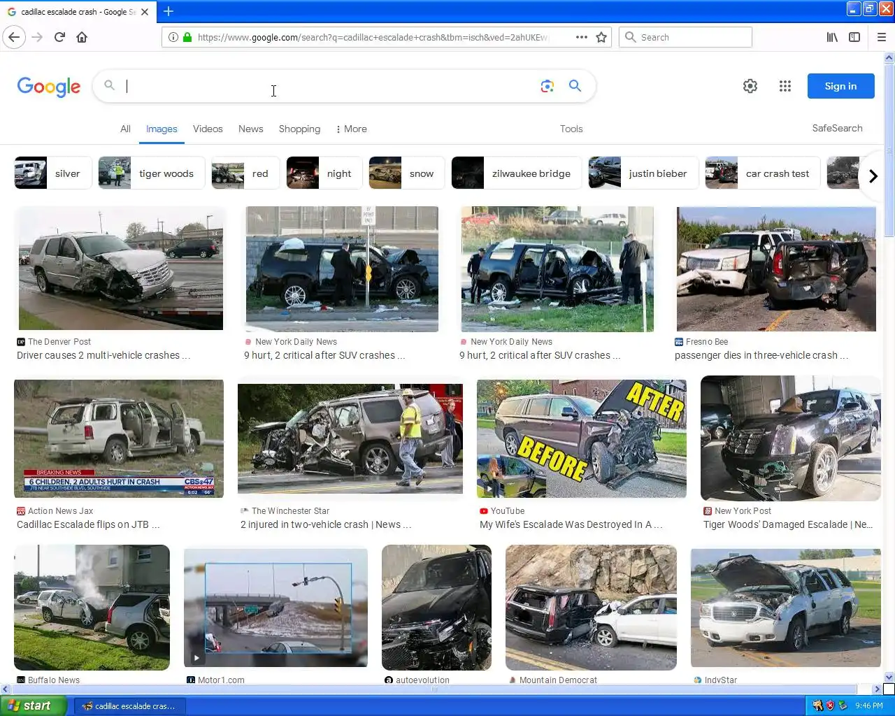Switch to the All results tab
This screenshot has height=716, width=895.
[125, 129]
